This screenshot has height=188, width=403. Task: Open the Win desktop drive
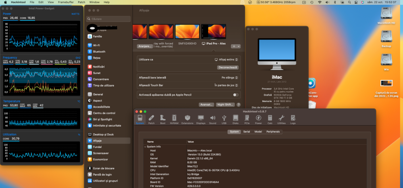click(386, 62)
